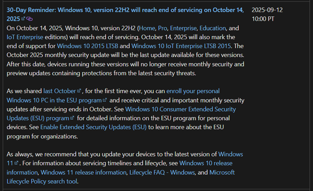Click the copy-link chain icon beside the title
The width and height of the screenshot is (313, 191).
click(30, 19)
